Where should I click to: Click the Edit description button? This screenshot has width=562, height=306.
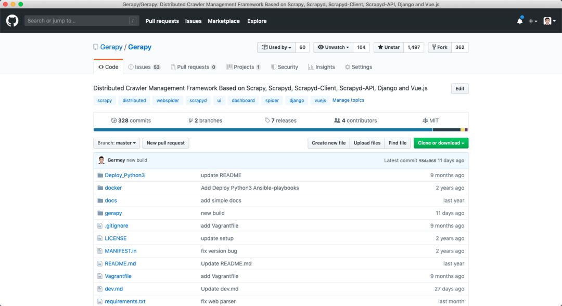459,88
